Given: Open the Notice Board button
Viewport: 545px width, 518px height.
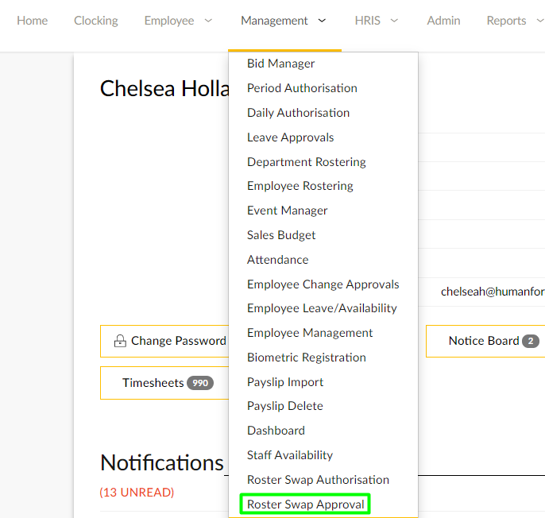Looking at the screenshot, I should click(x=485, y=341).
